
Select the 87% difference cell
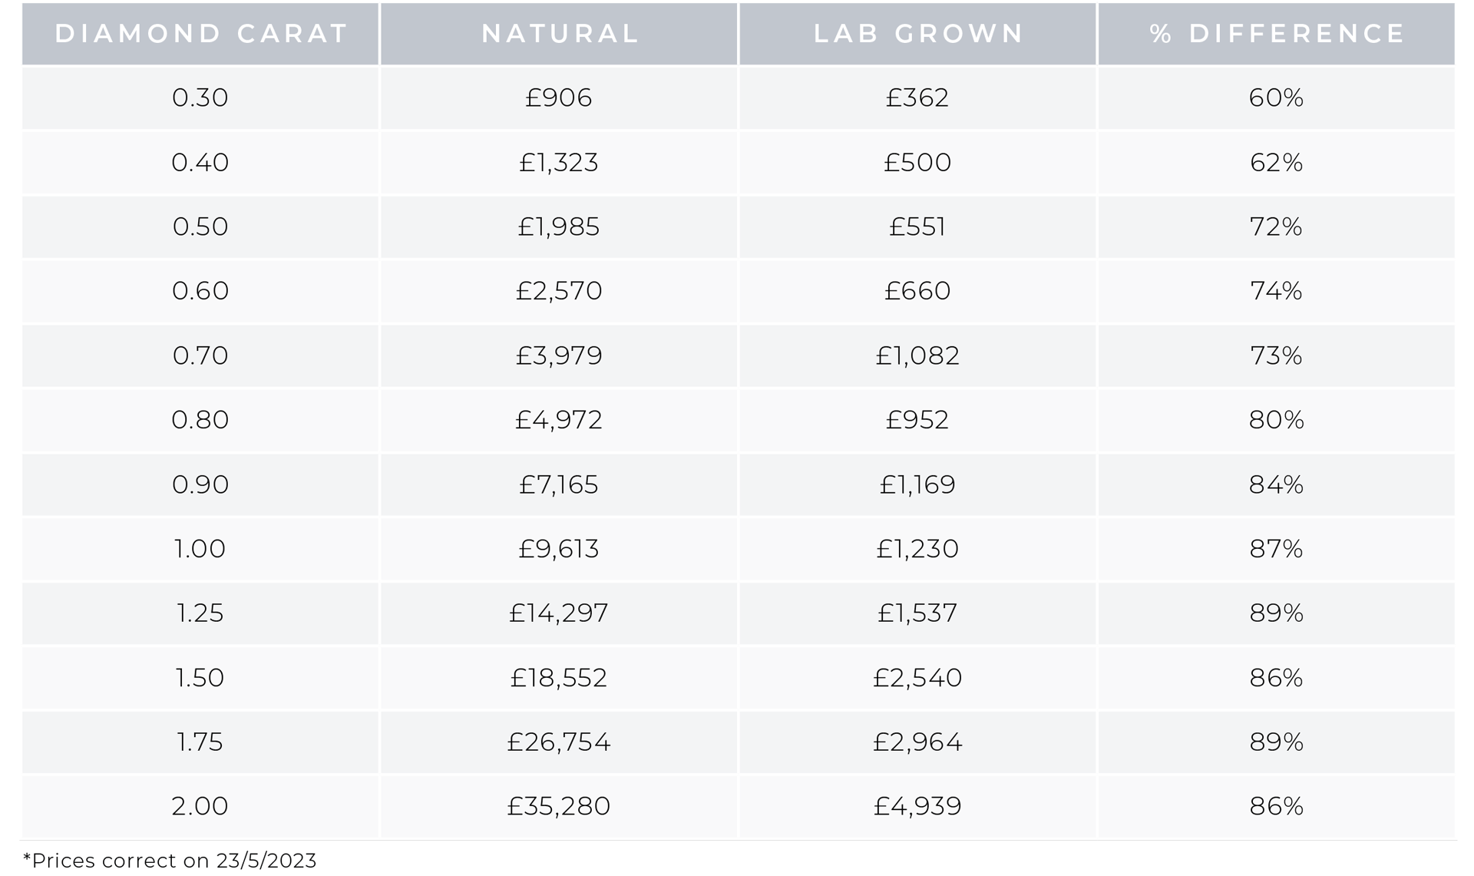1277,549
